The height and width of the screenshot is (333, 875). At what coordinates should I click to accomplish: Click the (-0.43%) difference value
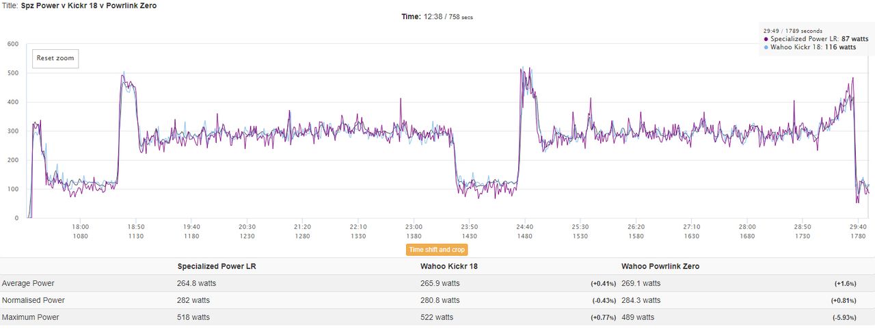[604, 301]
